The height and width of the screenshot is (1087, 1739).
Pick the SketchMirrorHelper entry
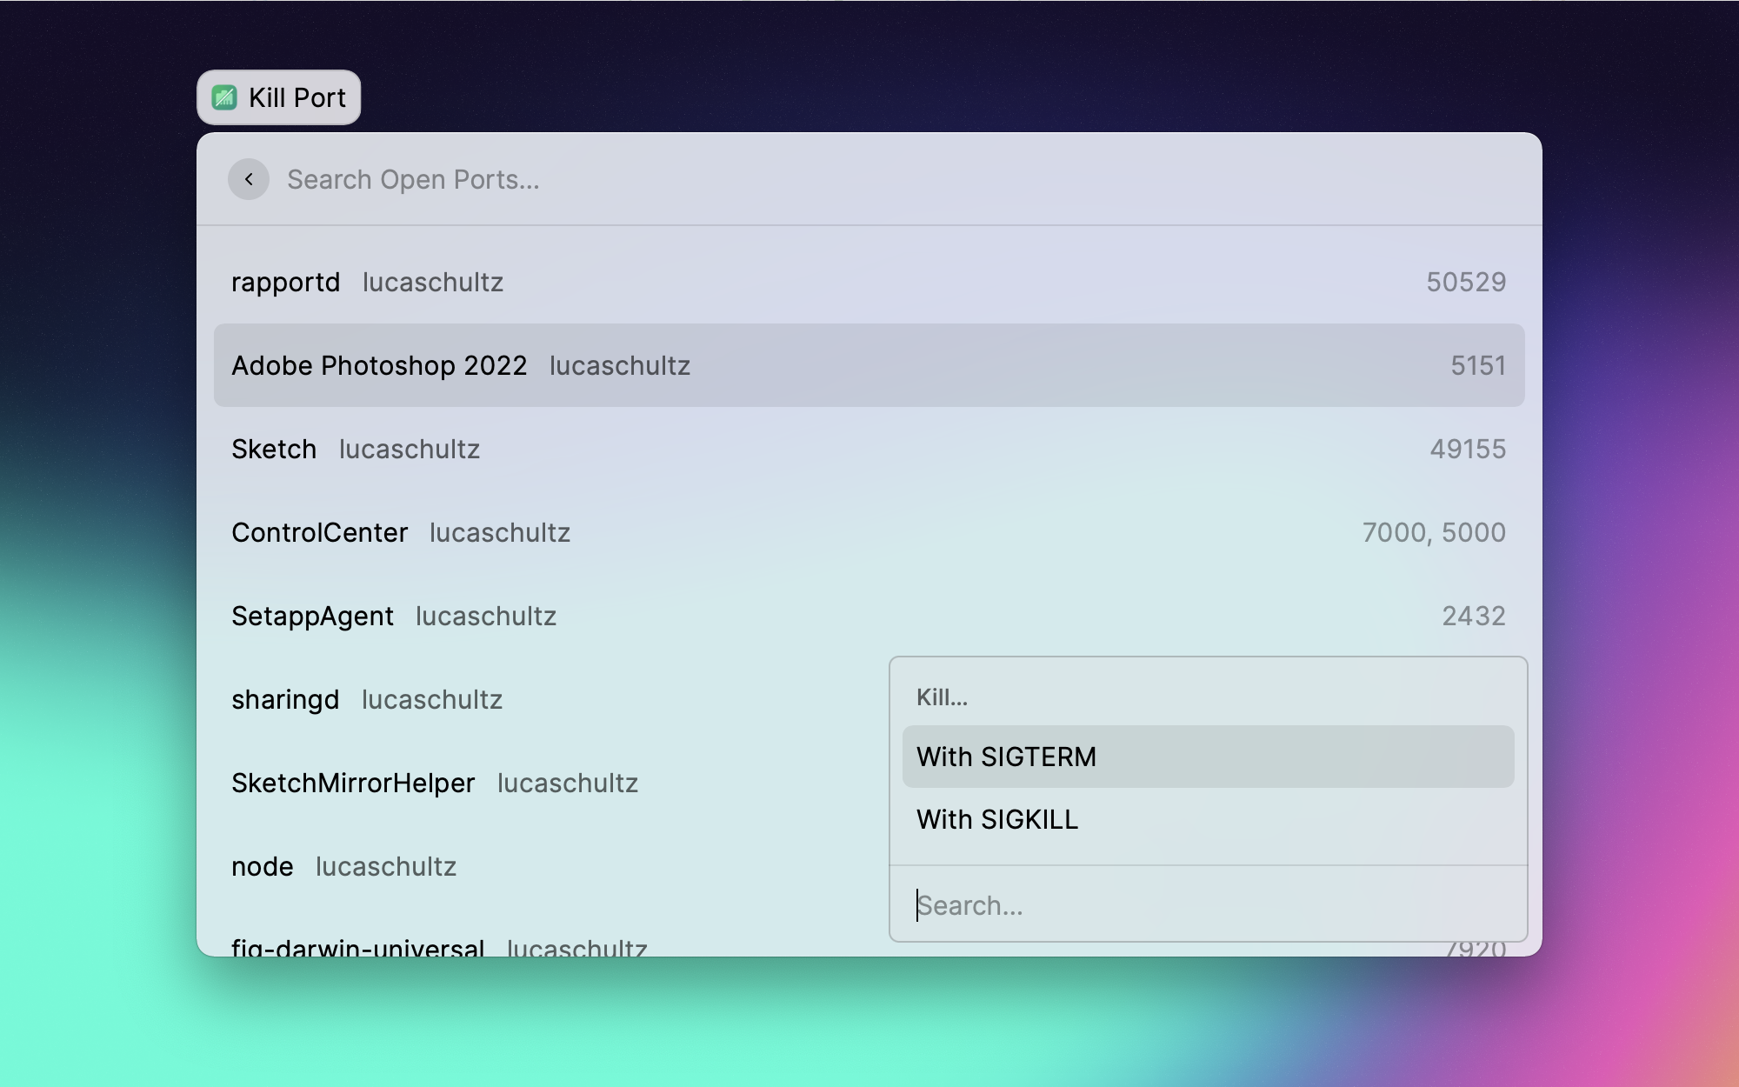pos(522,783)
